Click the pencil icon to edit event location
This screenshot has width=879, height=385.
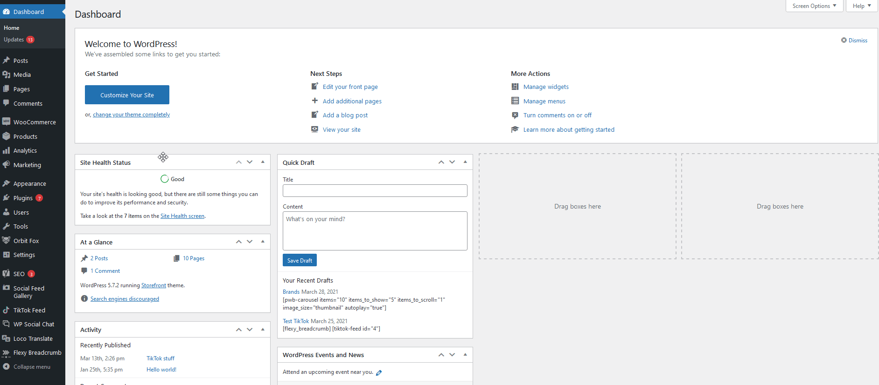(379, 372)
